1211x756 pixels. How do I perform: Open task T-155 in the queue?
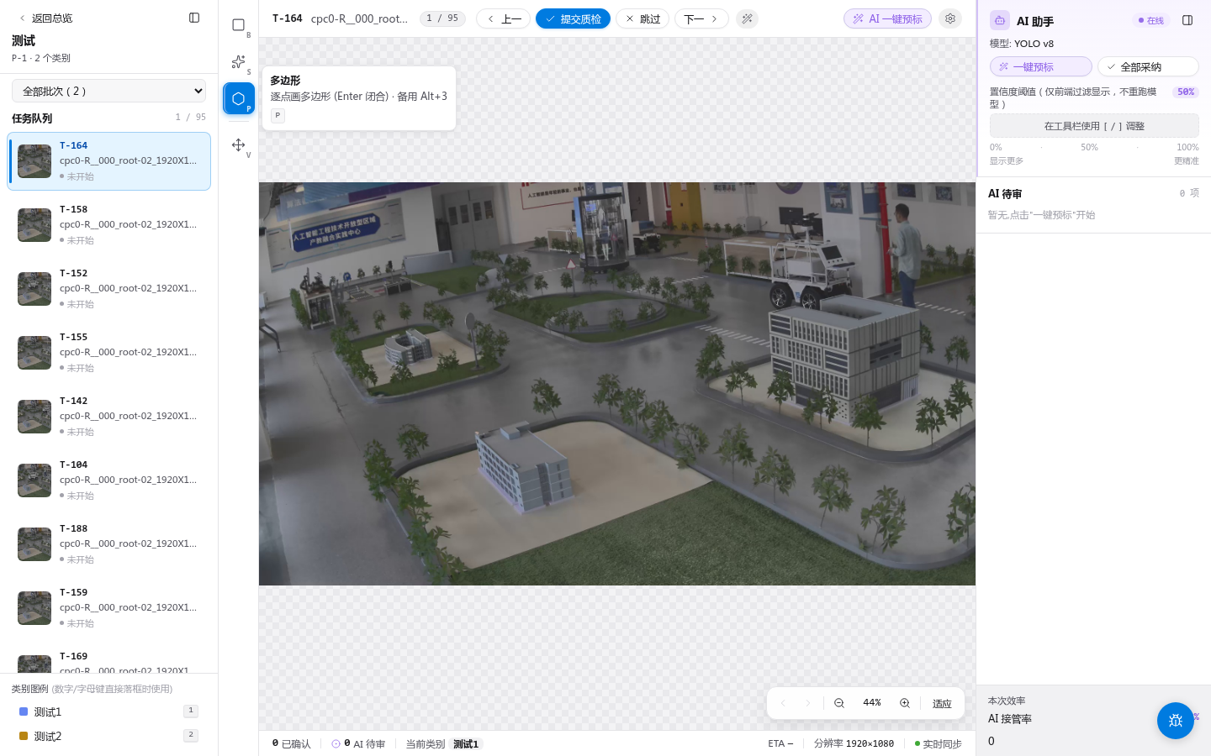pyautogui.click(x=109, y=353)
